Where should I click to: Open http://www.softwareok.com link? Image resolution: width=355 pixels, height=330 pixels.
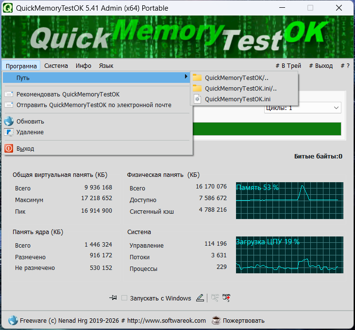[x=167, y=320]
